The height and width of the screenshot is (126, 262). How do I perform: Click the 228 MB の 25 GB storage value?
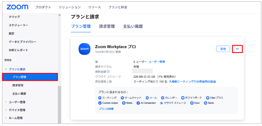[x=155, y=77]
